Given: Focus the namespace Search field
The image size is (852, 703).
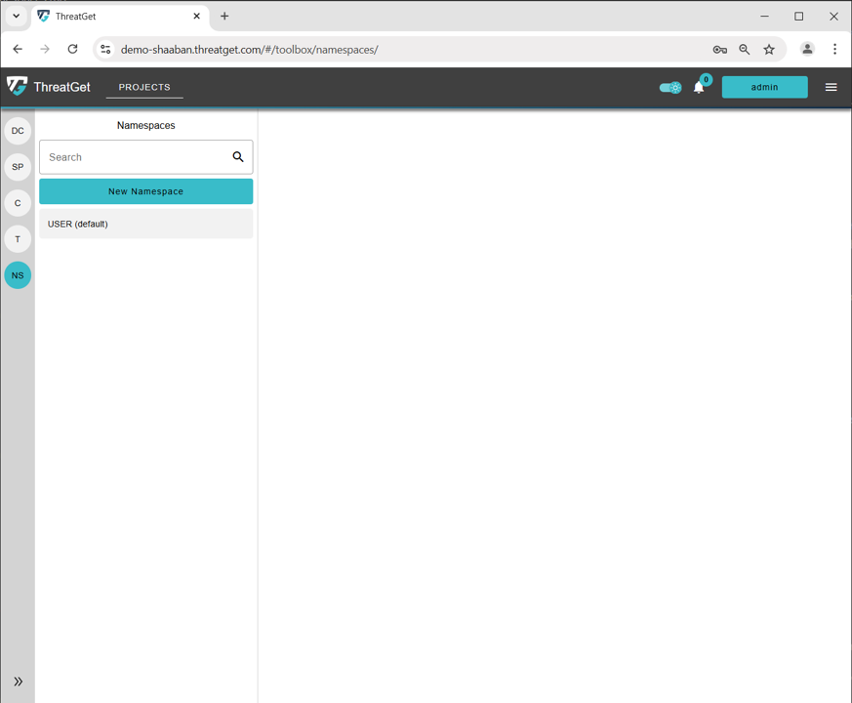Looking at the screenshot, I should 135,157.
